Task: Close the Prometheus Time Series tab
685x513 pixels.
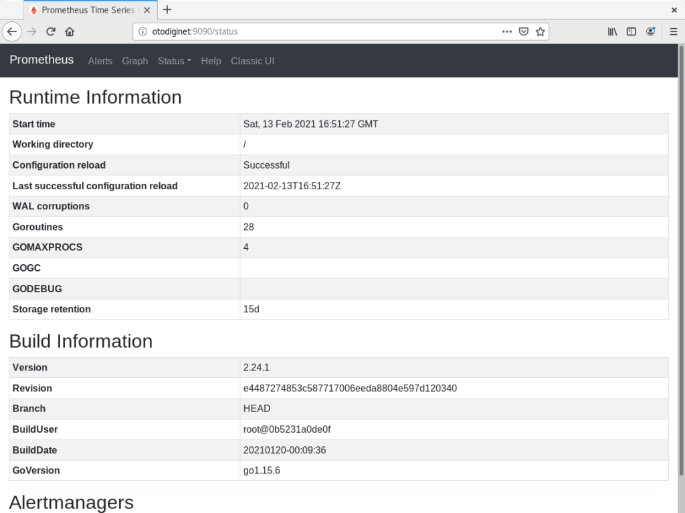Action: pos(147,10)
